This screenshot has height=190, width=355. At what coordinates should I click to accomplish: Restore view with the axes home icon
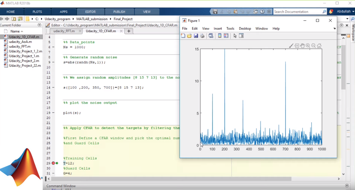[319, 46]
